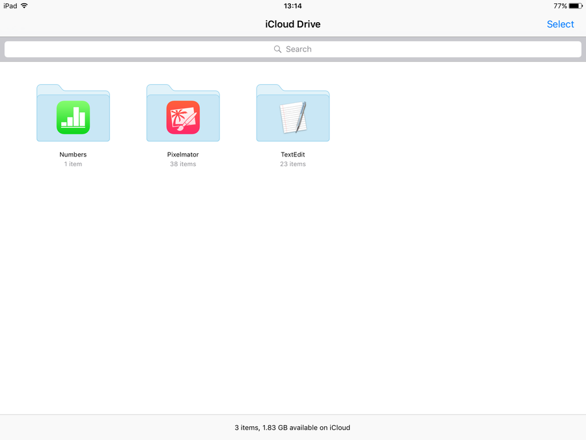586x440 pixels.
Task: Click the Numbers folder name label
Action: pyautogui.click(x=73, y=154)
